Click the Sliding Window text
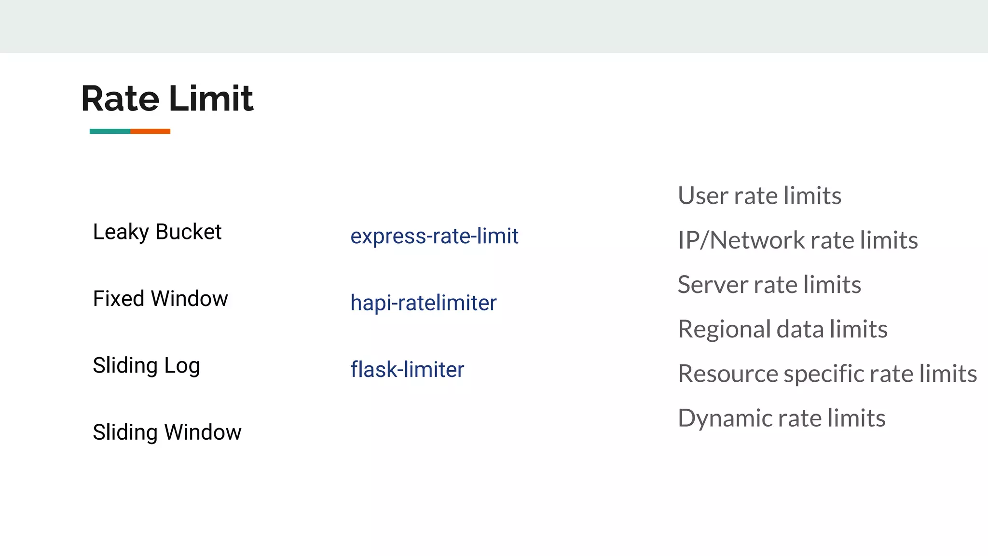 (x=167, y=432)
